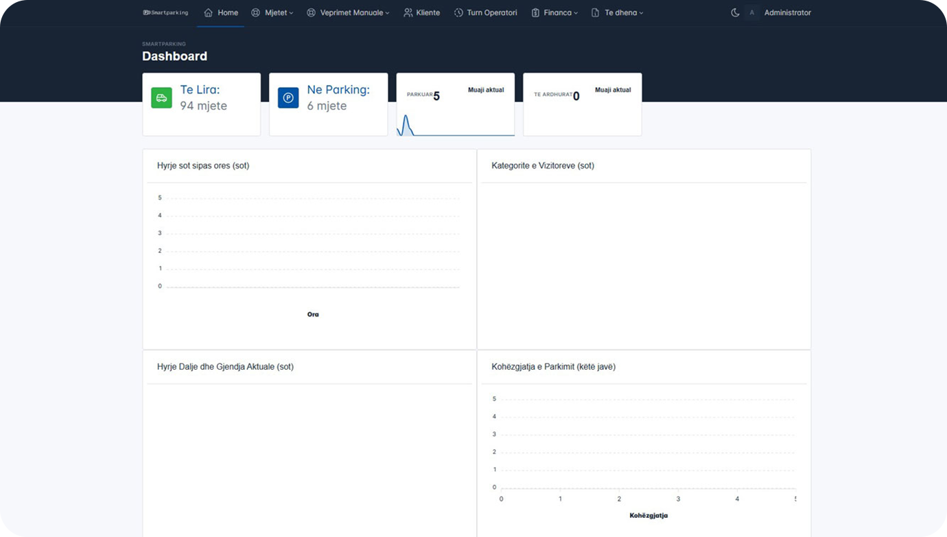Open the Turn Operatori page
This screenshot has height=537, width=947.
tap(491, 12)
